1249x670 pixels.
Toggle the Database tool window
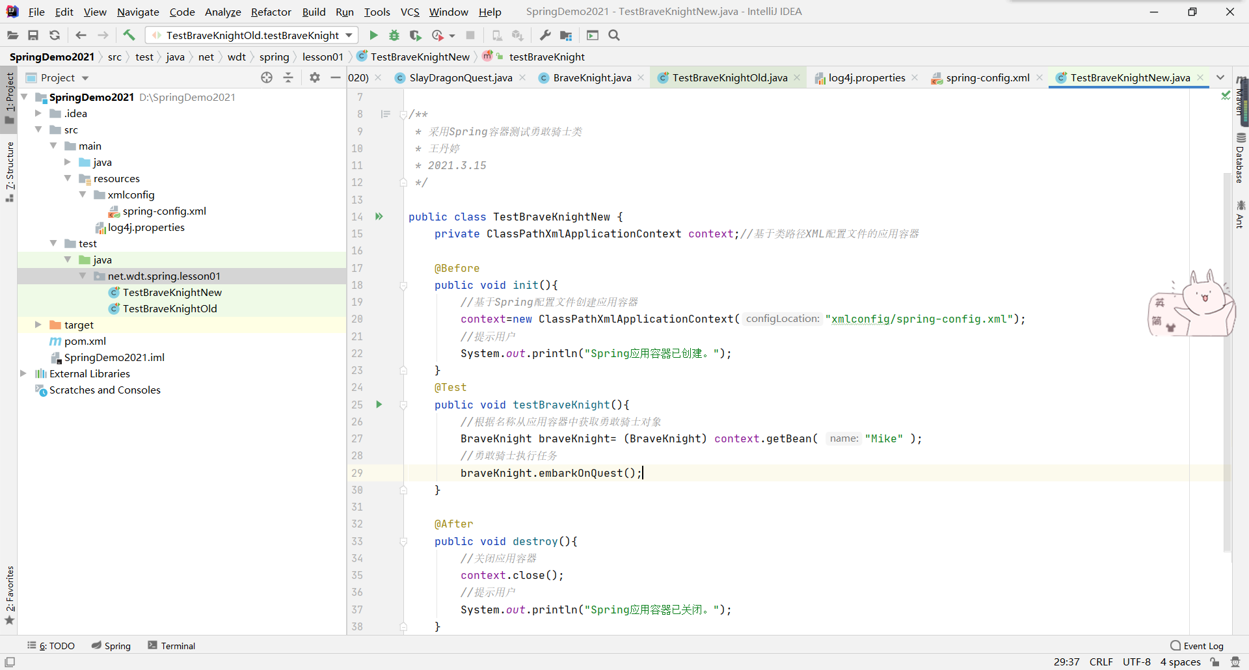[x=1241, y=158]
